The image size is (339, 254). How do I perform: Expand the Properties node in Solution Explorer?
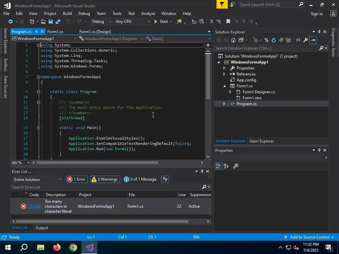(224, 68)
